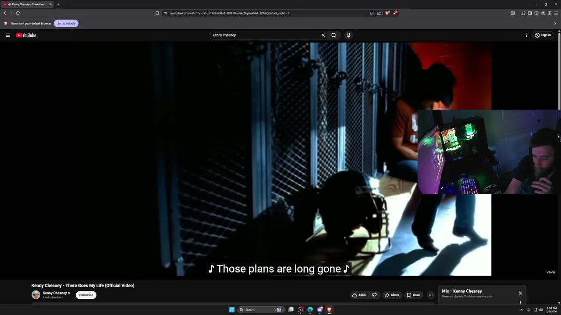Click the share page icon in address bar
Image resolution: width=561 pixels, height=315 pixels.
click(x=379, y=13)
